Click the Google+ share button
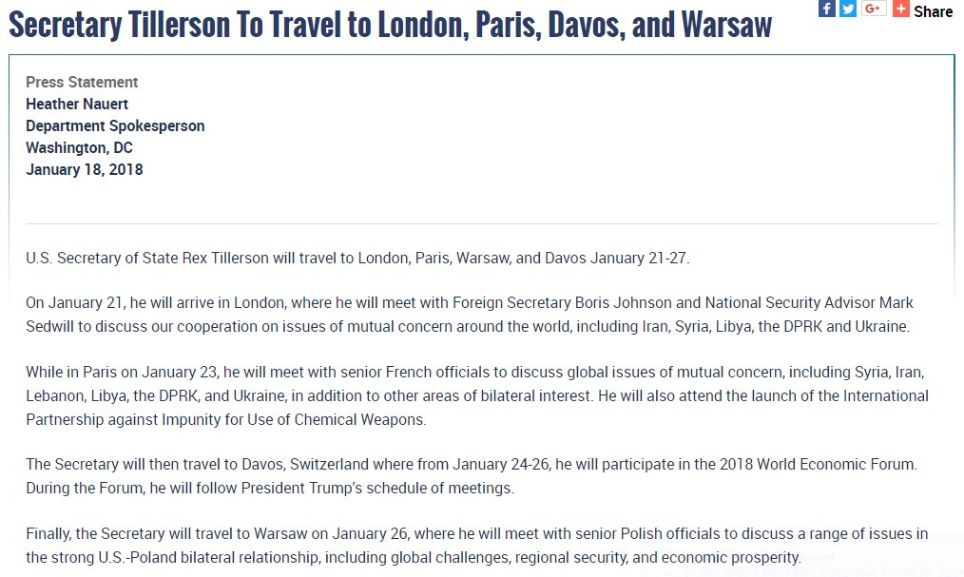The width and height of the screenshot is (964, 577). (x=874, y=10)
